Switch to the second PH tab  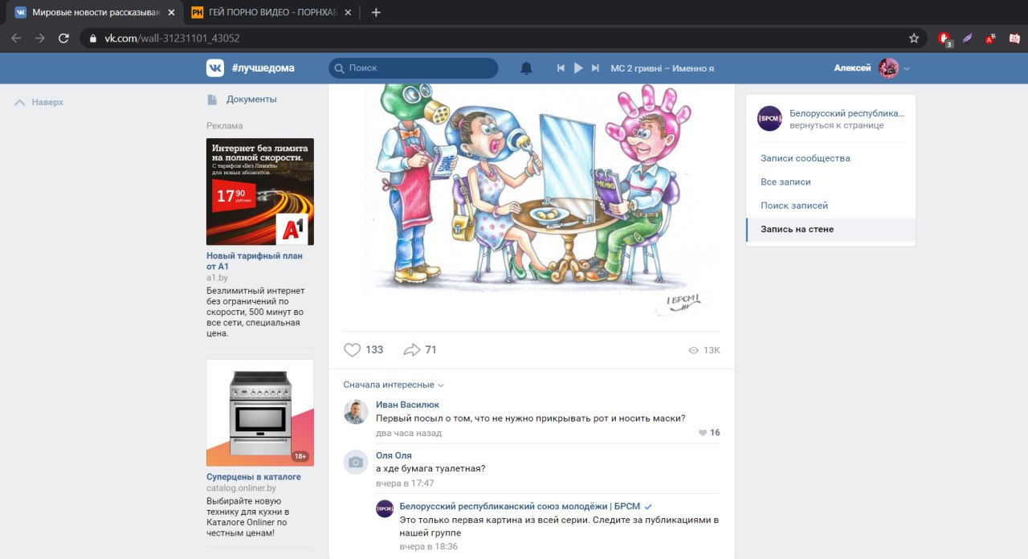click(271, 12)
